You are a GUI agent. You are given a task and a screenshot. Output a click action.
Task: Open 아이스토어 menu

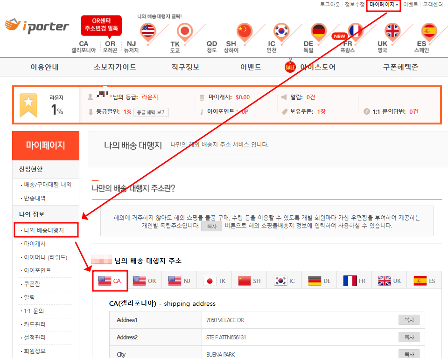318,67
